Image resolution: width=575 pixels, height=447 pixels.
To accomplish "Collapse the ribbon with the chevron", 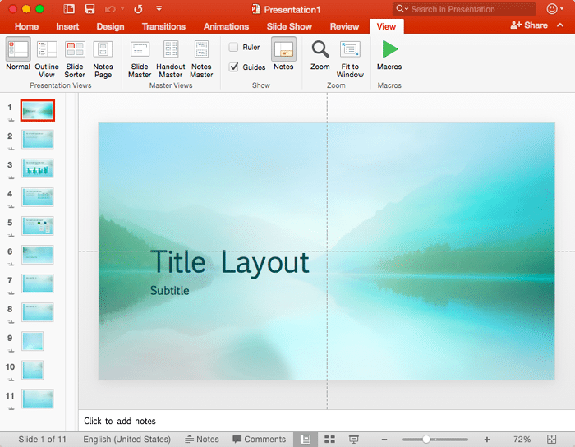I will pos(560,25).
